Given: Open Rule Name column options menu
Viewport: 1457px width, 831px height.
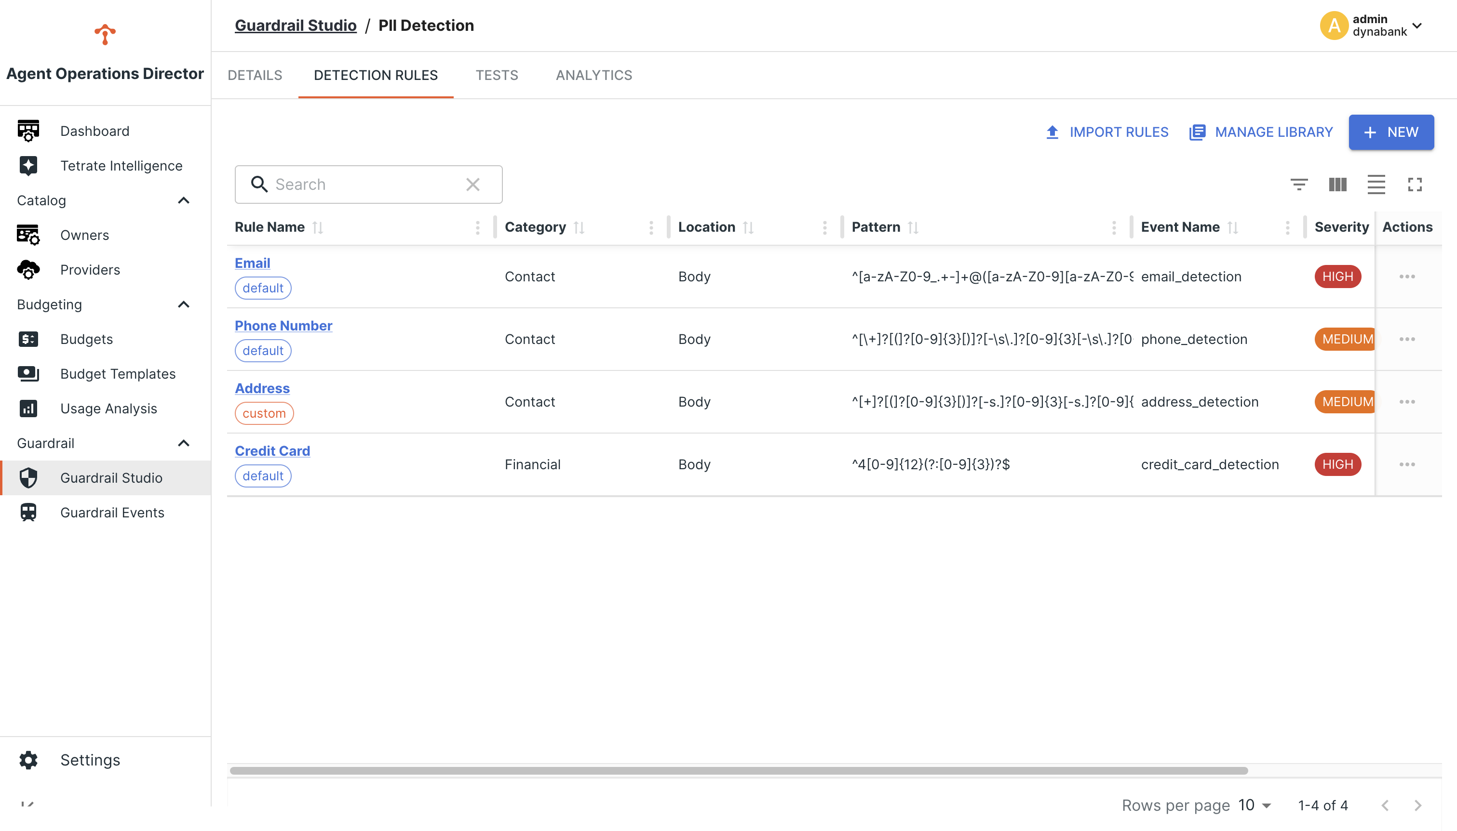Looking at the screenshot, I should tap(478, 228).
